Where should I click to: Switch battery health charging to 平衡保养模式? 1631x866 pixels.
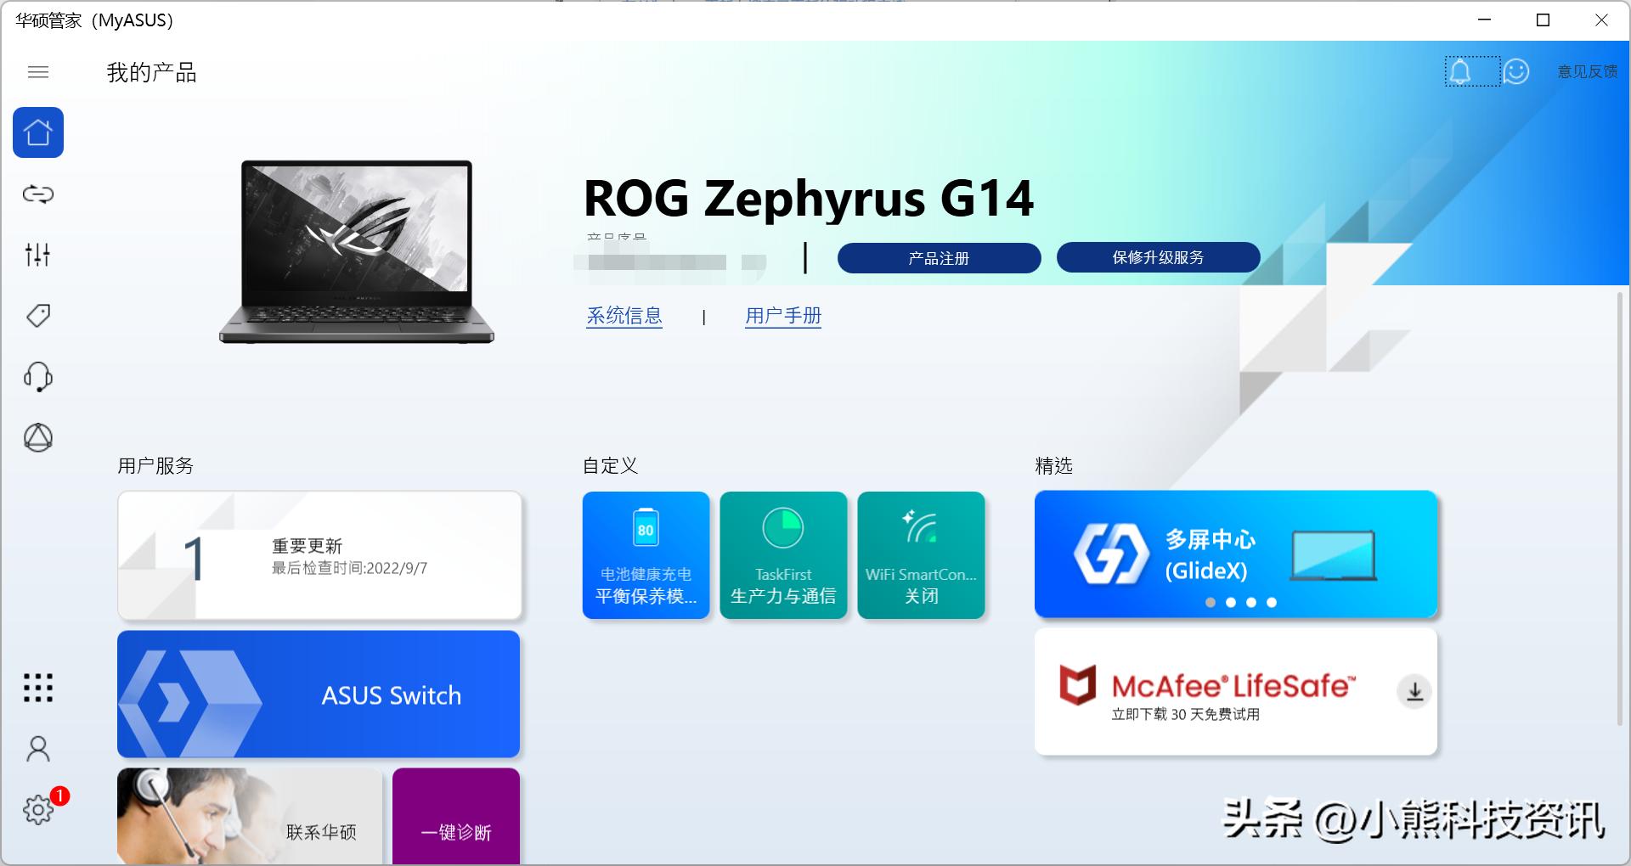(x=646, y=554)
